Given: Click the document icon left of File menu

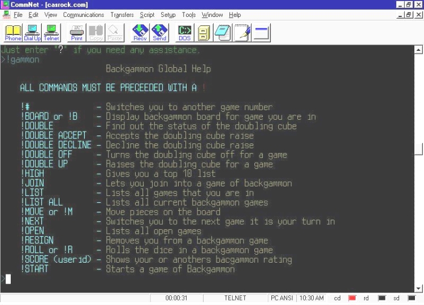Looking at the screenshot, I should (6, 15).
